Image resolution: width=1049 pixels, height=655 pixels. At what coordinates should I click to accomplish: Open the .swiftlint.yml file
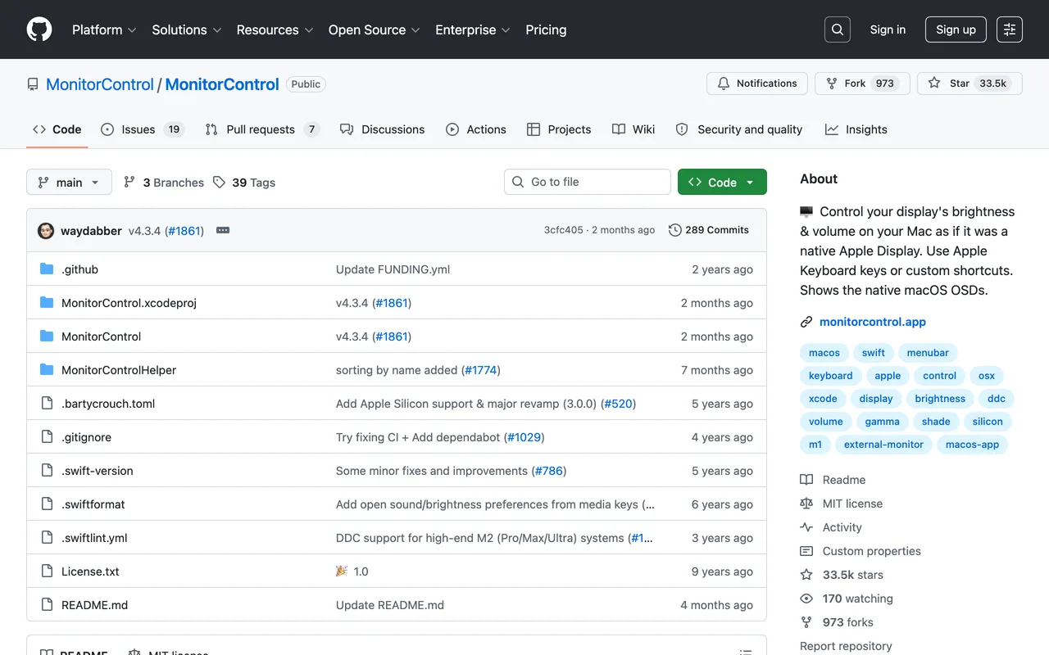click(x=94, y=538)
